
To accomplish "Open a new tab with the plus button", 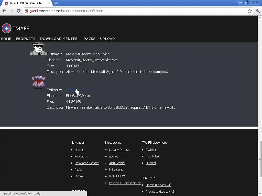I will click(56, 3).
